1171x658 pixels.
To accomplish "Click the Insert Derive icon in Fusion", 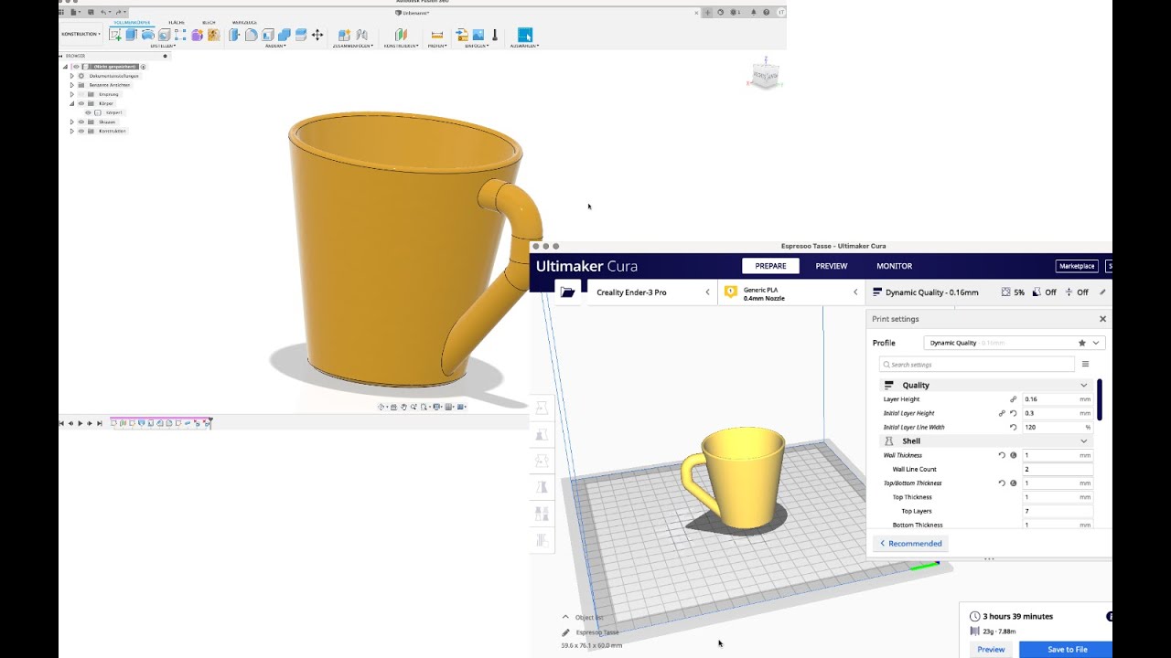I will click(463, 35).
